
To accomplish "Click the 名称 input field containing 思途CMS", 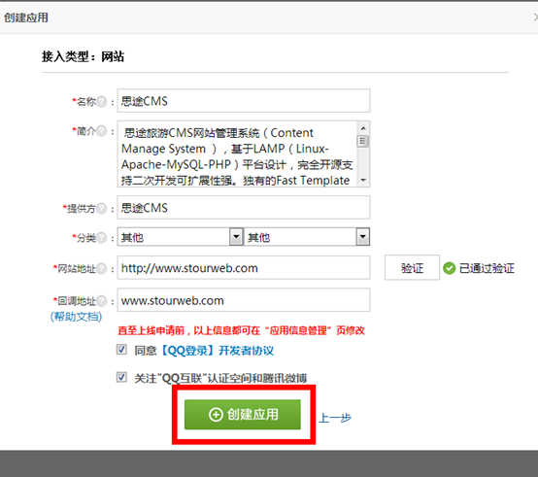I will point(244,100).
